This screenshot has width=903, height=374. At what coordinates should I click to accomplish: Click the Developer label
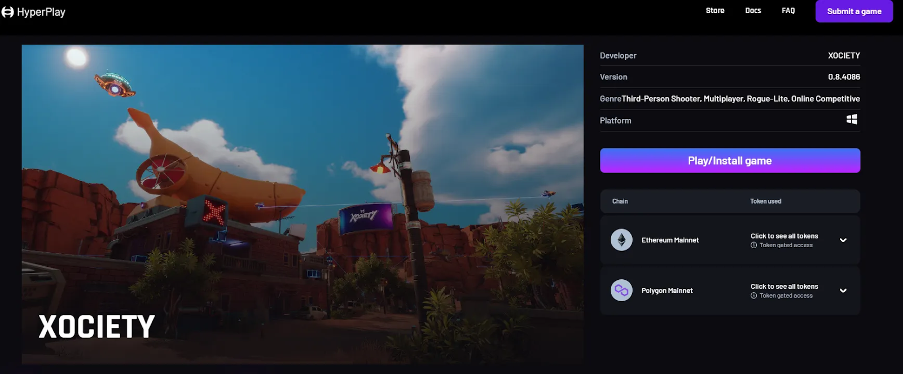(618, 56)
